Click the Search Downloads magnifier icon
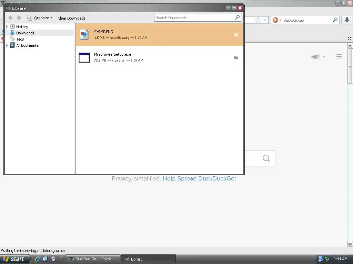 click(x=237, y=18)
